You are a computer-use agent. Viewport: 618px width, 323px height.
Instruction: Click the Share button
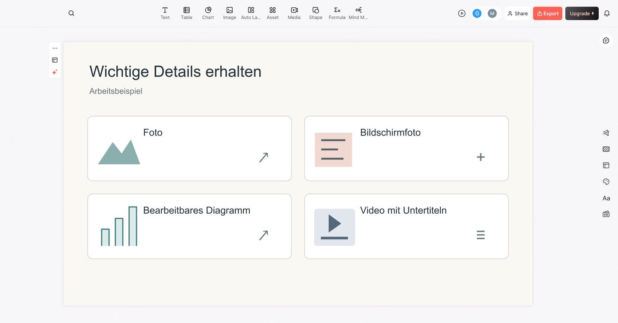[518, 13]
